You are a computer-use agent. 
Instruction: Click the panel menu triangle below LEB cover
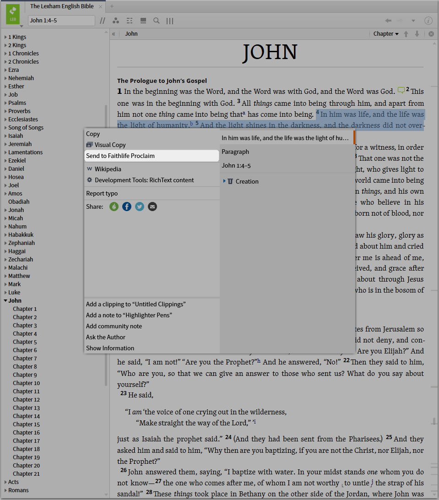click(22, 26)
